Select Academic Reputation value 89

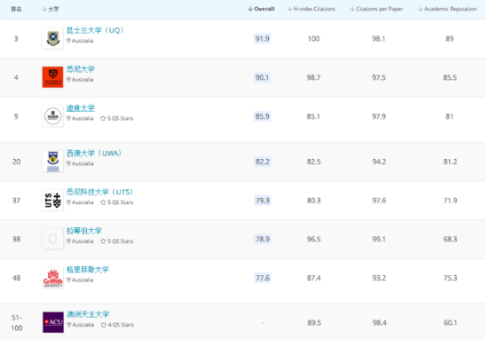click(450, 38)
